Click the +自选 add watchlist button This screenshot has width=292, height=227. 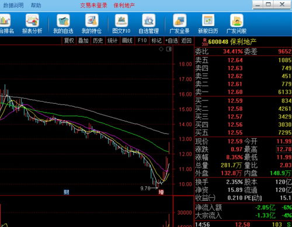coord(172,40)
